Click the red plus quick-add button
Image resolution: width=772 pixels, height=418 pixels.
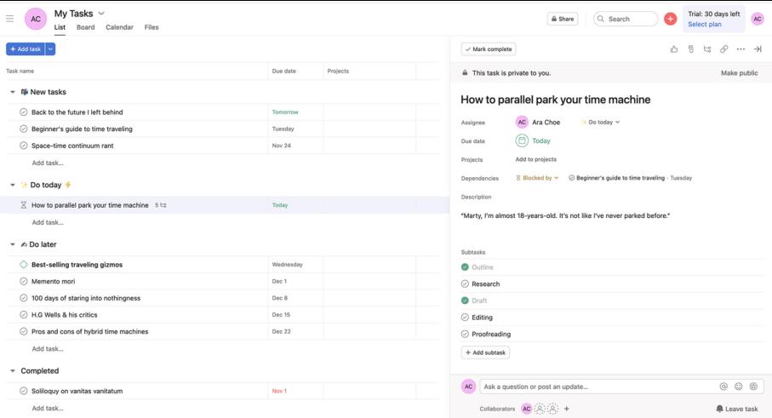[671, 19]
